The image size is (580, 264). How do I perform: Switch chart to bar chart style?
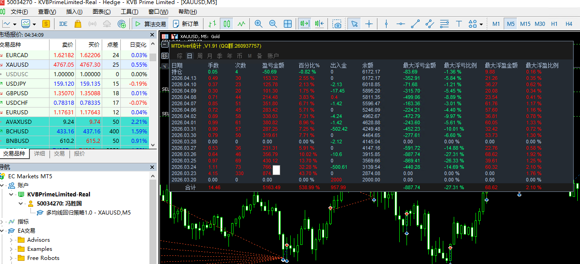(212, 24)
